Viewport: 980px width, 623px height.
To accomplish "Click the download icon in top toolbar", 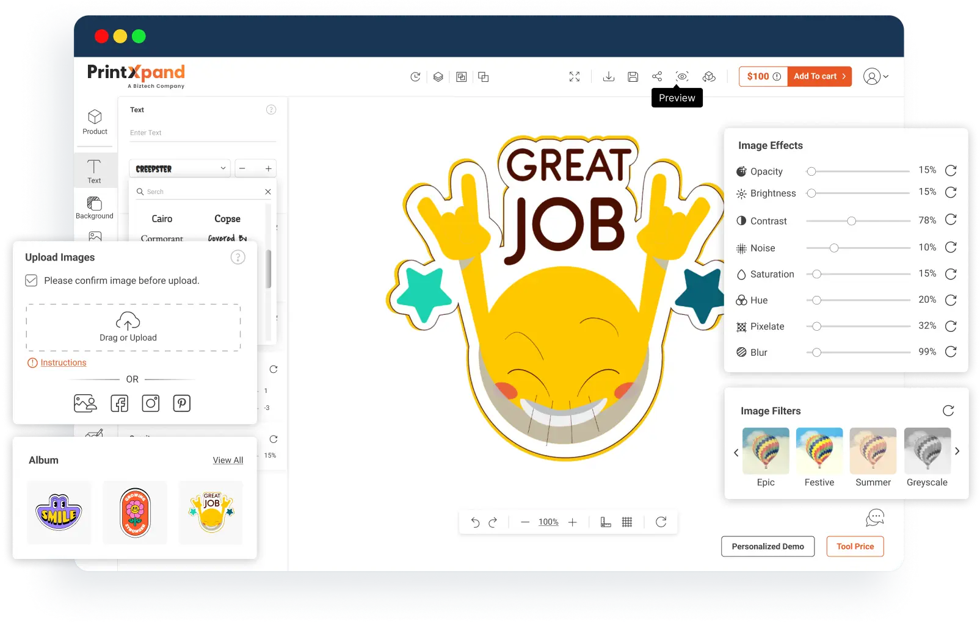I will (608, 76).
